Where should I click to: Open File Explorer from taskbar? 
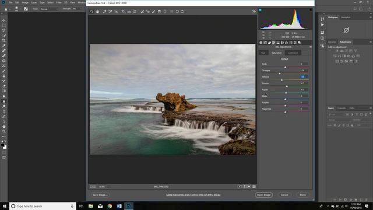91,206
